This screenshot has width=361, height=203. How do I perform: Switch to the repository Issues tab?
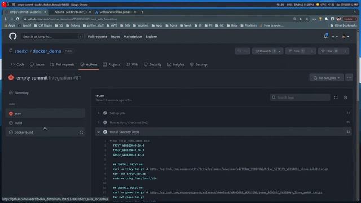37,64
